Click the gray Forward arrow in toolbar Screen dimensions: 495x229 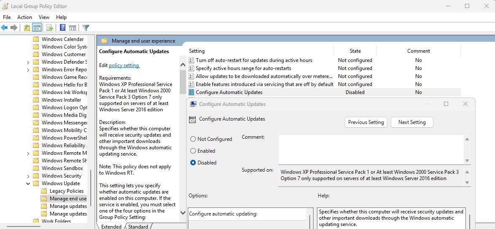(x=14, y=28)
